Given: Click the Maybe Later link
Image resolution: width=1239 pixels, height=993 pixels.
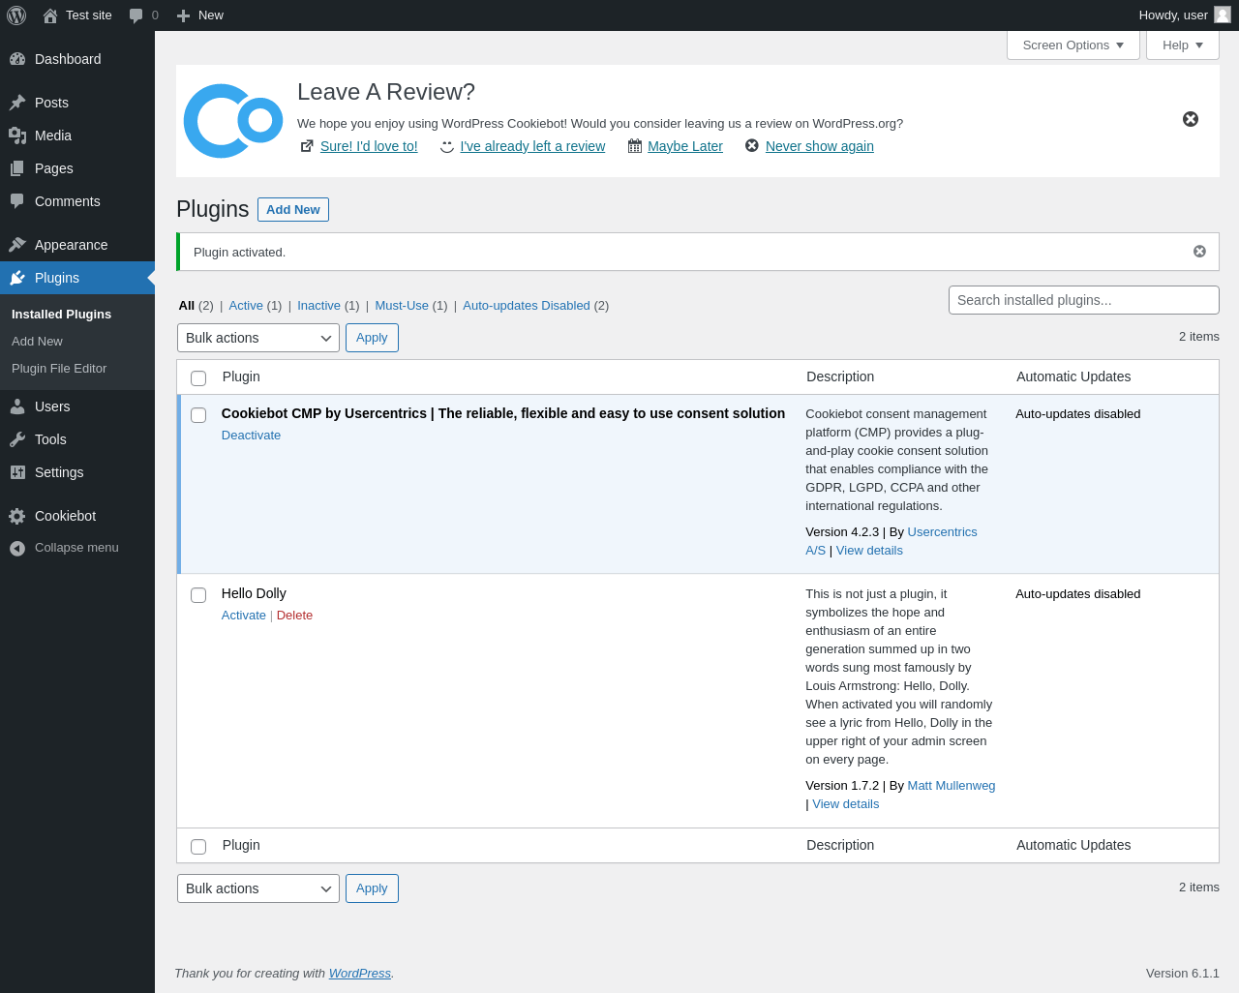Looking at the screenshot, I should 685,146.
